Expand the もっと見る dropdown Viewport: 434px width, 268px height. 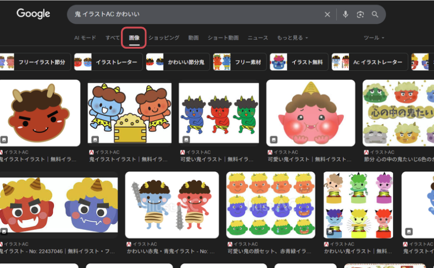[293, 38]
